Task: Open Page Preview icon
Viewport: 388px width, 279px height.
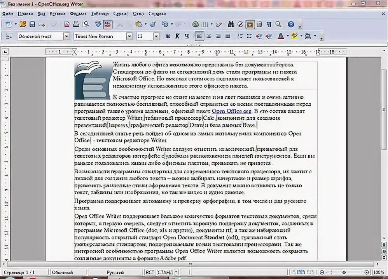Action: pos(86,24)
